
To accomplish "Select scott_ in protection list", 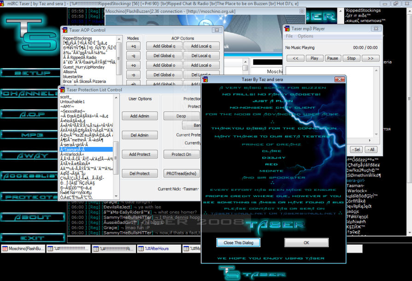I will click(86, 97).
